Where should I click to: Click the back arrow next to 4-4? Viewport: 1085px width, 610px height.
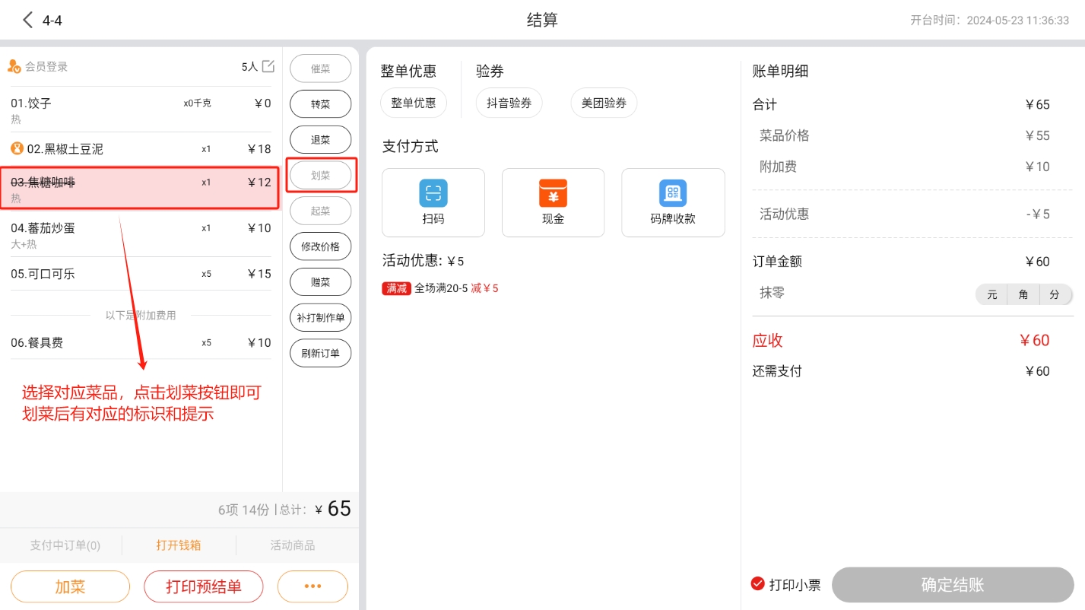(x=28, y=21)
